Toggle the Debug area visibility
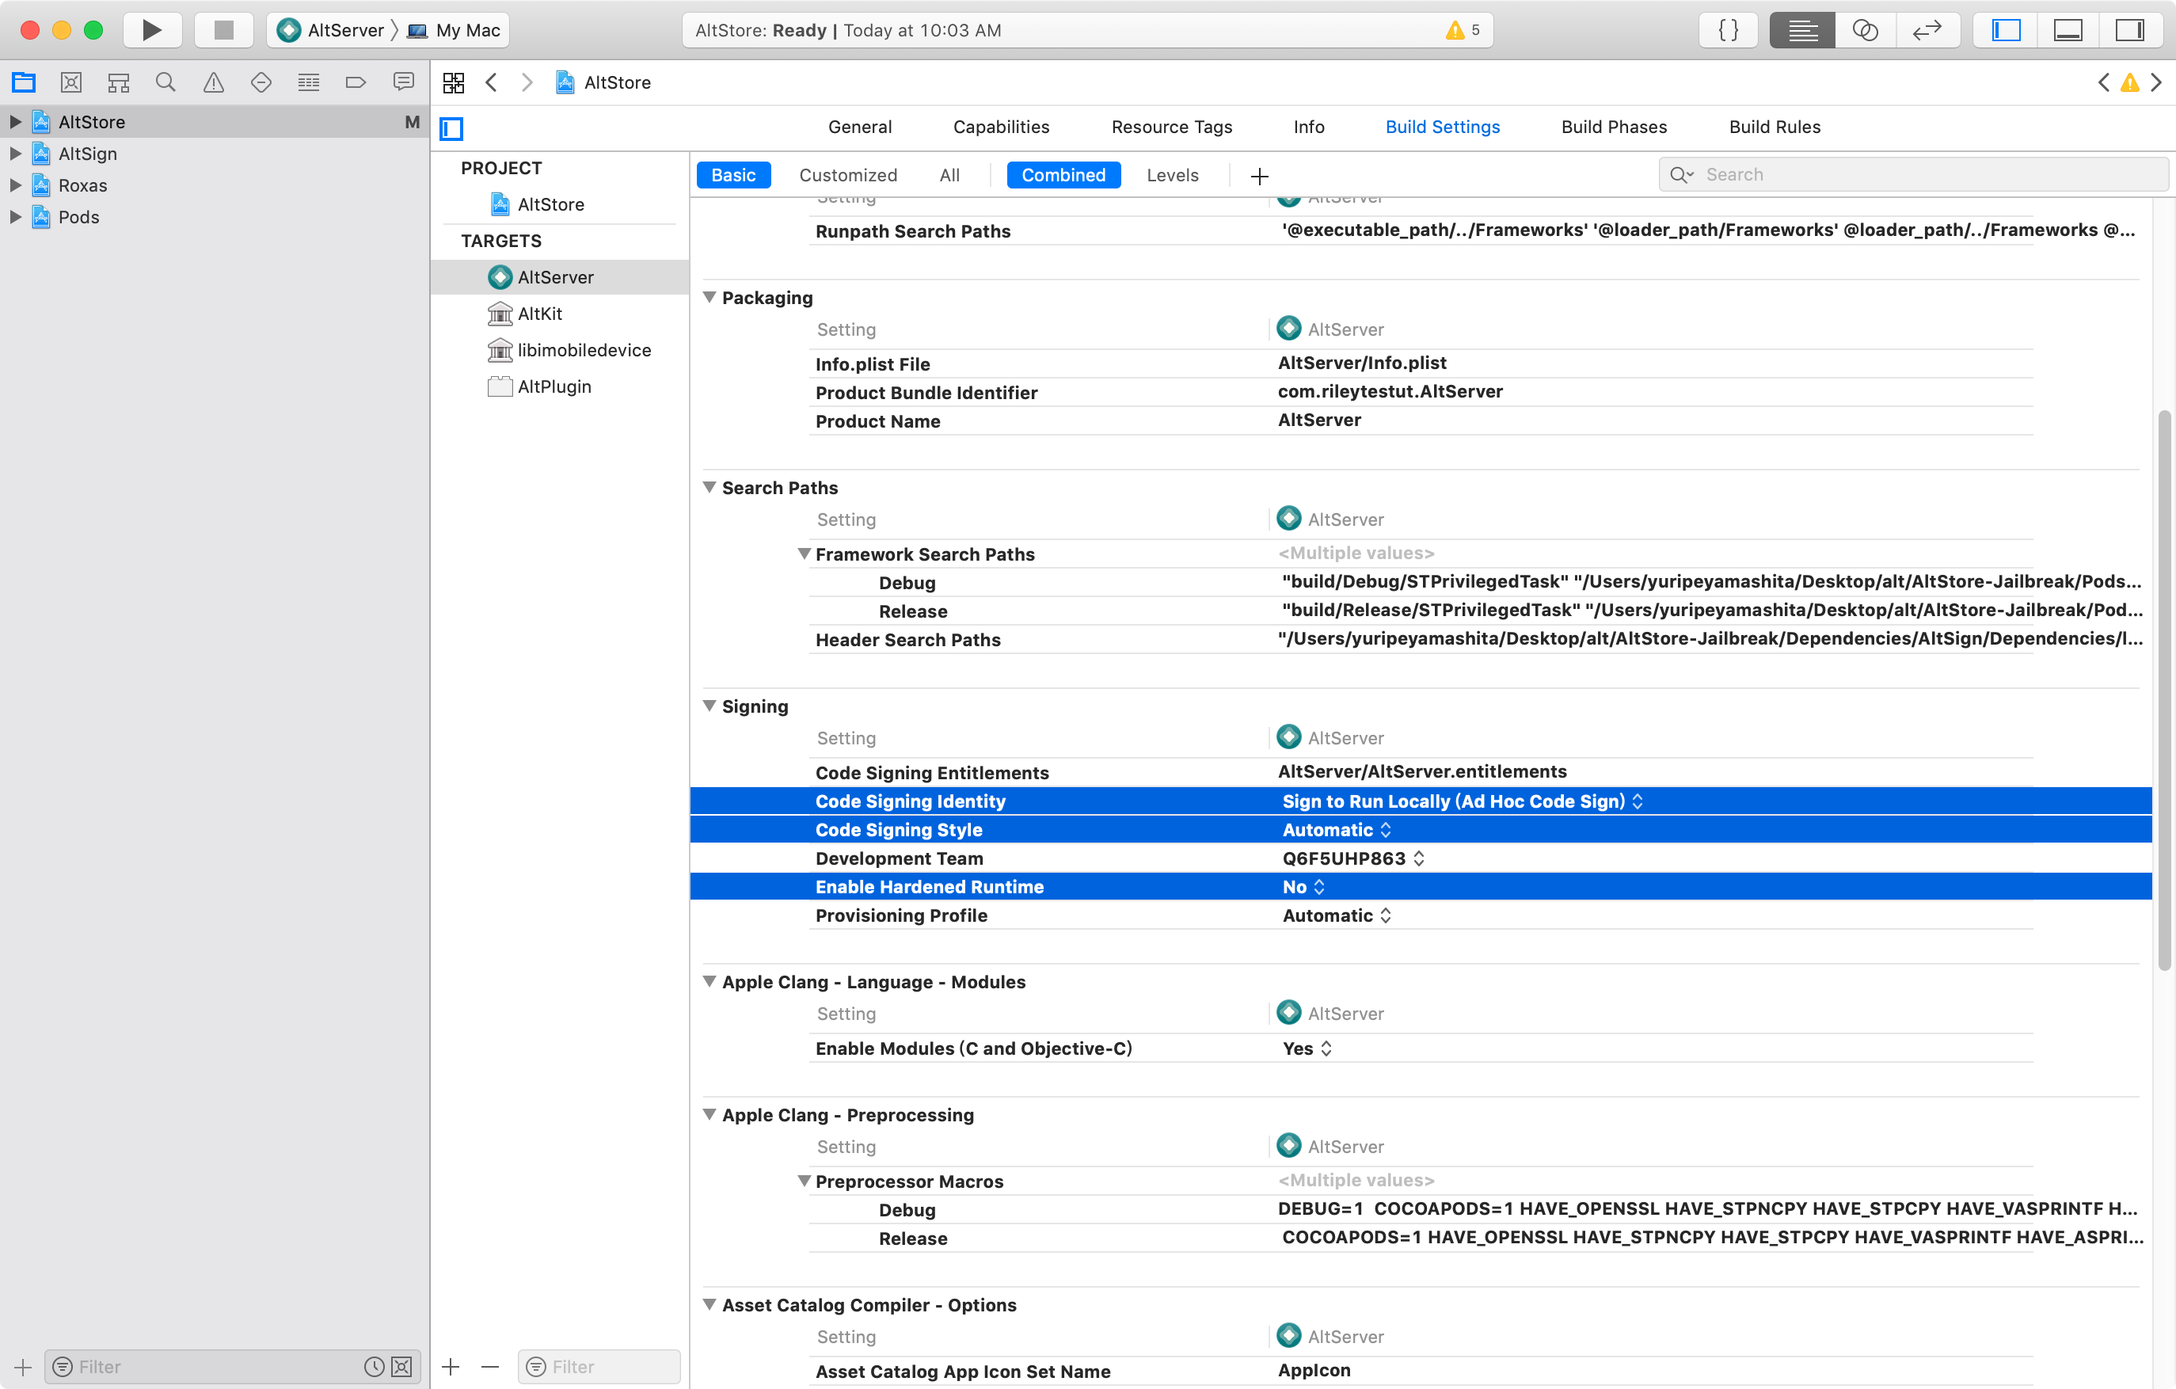2176x1389 pixels. click(2068, 30)
